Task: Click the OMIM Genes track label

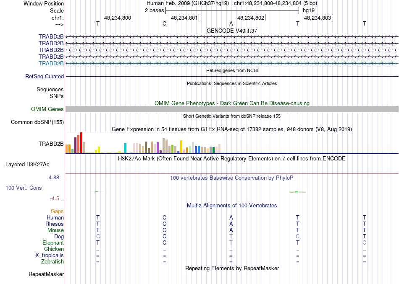Action: point(47,109)
